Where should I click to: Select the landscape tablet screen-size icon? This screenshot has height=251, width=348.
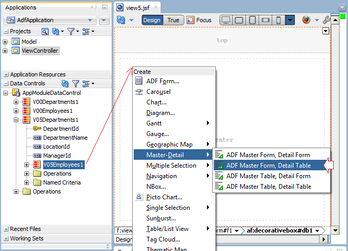tap(239, 20)
